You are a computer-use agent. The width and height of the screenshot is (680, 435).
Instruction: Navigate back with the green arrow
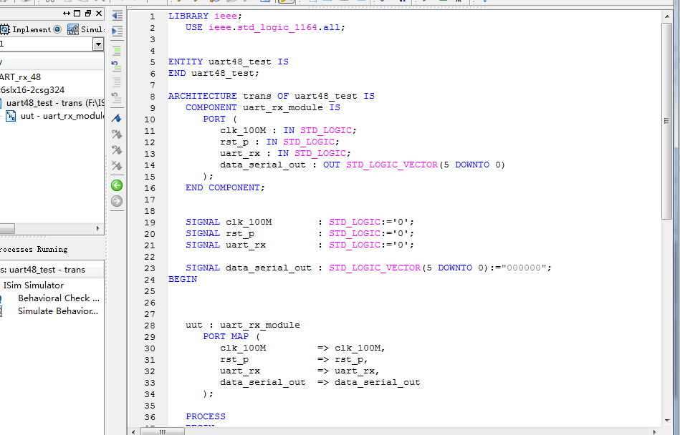[117, 185]
